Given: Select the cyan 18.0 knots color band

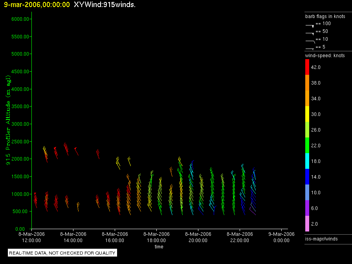Looking at the screenshot, I should [307, 161].
